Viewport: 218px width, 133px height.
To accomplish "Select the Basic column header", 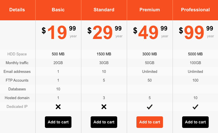I will point(58,10).
